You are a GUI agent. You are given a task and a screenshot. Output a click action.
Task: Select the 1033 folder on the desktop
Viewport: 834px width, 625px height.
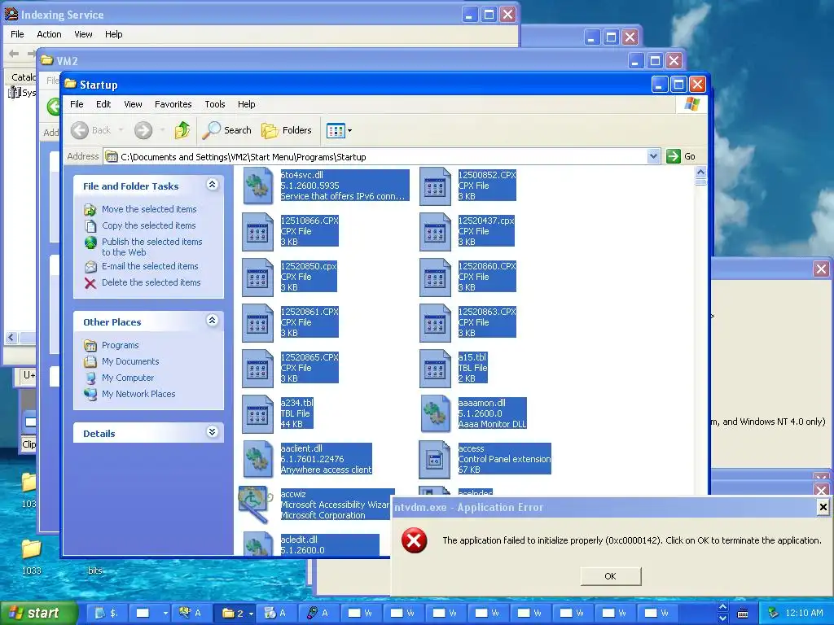(x=32, y=557)
